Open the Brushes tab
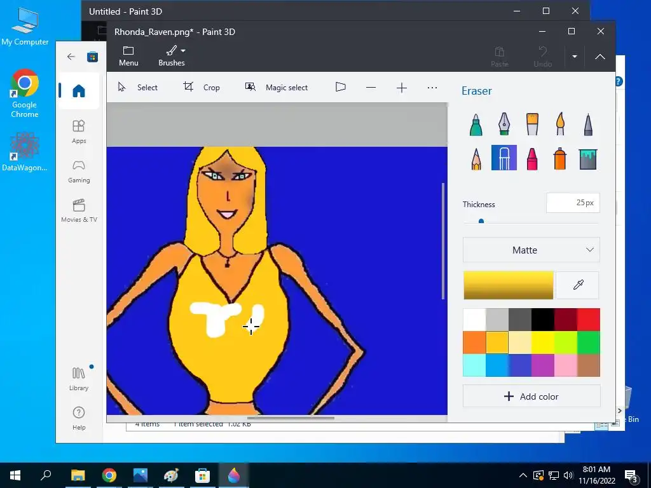The image size is (651, 488). pyautogui.click(x=172, y=56)
